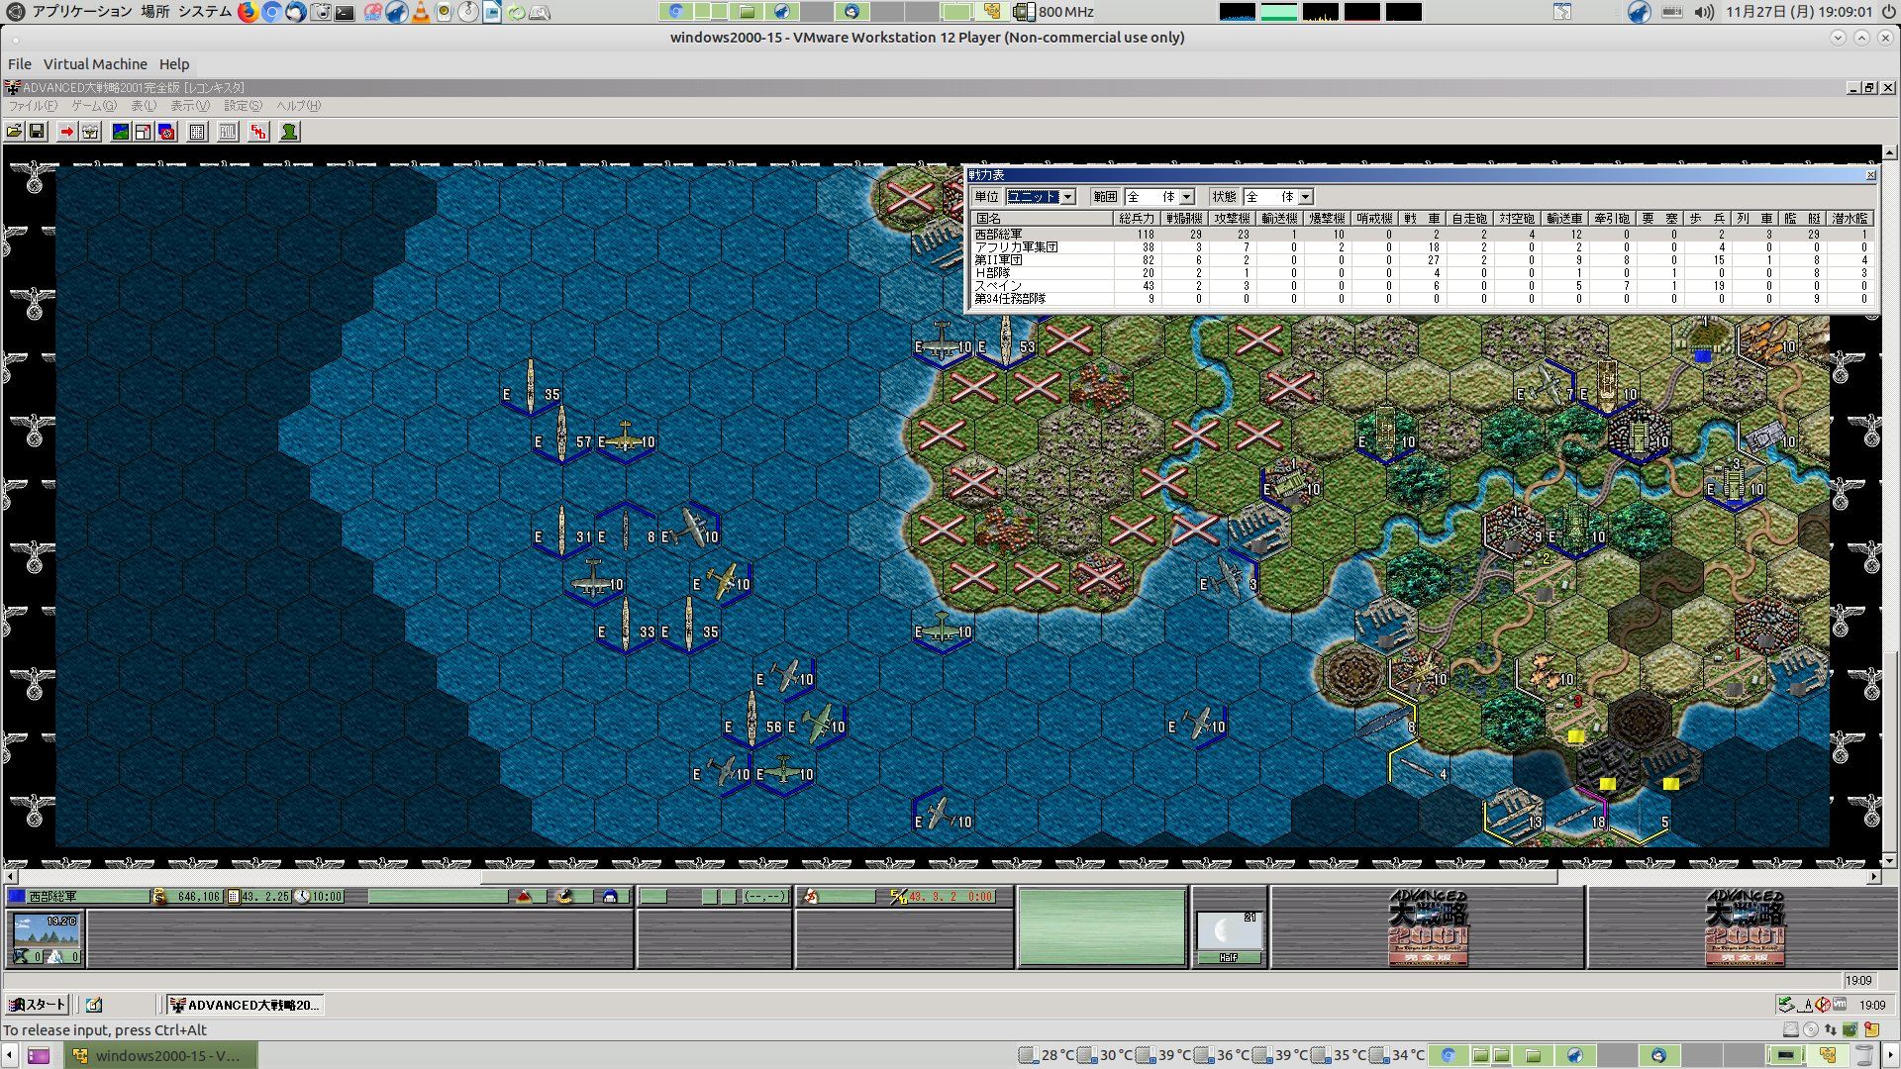The height and width of the screenshot is (1069, 1901).
Task: Click the clock icon beside 10:00
Action: [303, 897]
